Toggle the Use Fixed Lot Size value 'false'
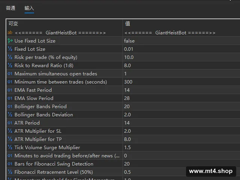The height and width of the screenshot is (180, 240). [129, 41]
